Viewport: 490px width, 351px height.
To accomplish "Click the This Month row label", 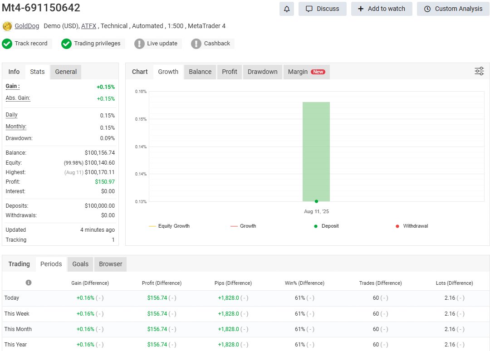I will tap(18, 329).
